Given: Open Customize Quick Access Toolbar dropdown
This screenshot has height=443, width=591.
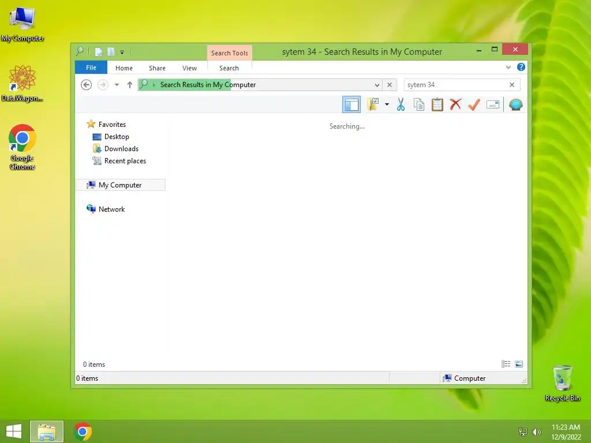Looking at the screenshot, I should pyautogui.click(x=122, y=52).
